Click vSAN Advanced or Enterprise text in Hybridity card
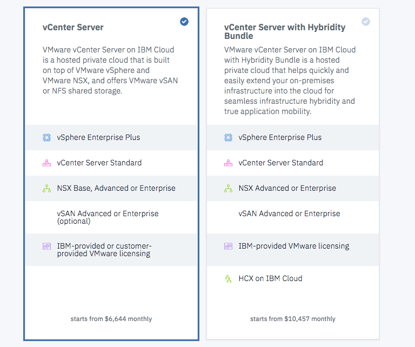Image resolution: width=415 pixels, height=347 pixels. pos(289,213)
